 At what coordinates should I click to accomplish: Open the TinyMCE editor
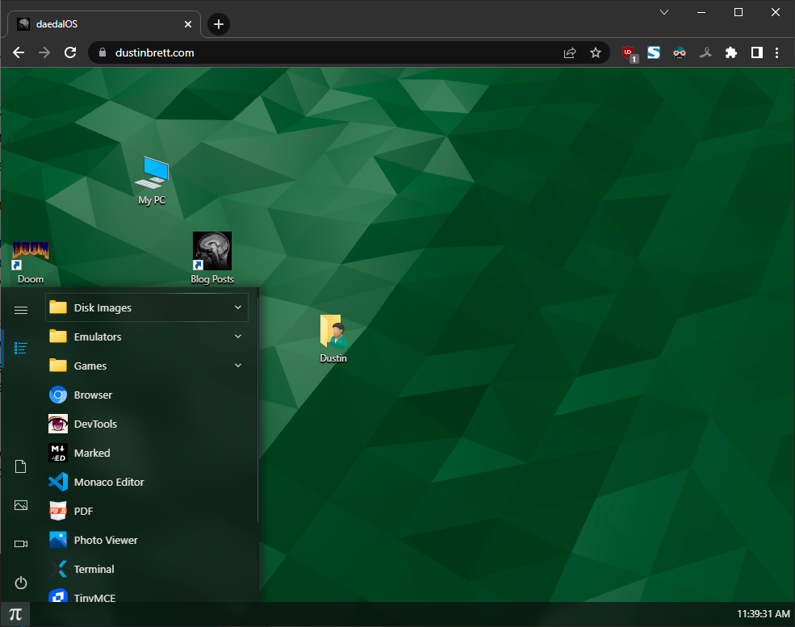pos(93,597)
